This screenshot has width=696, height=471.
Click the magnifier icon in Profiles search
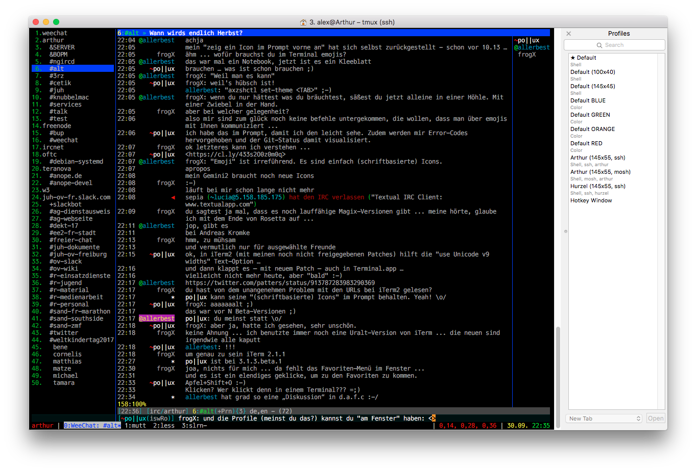coord(599,45)
